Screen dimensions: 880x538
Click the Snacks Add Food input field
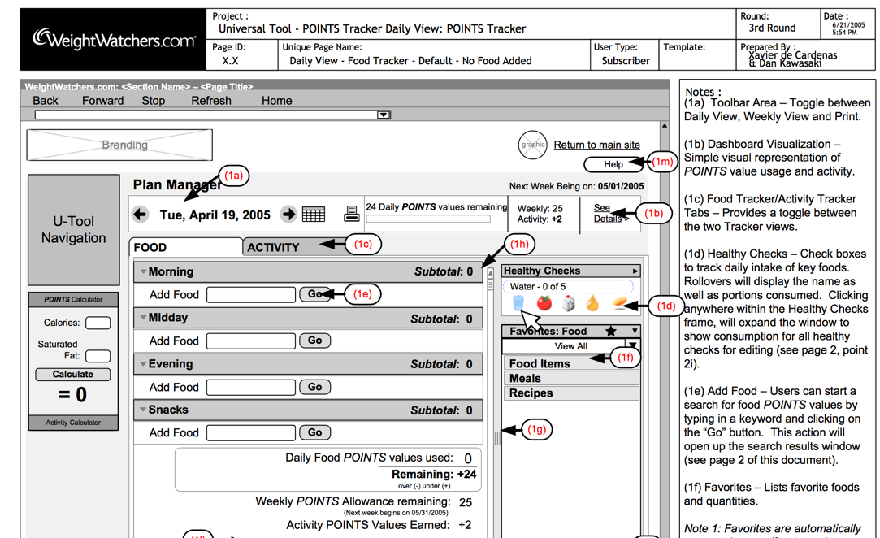coord(251,433)
